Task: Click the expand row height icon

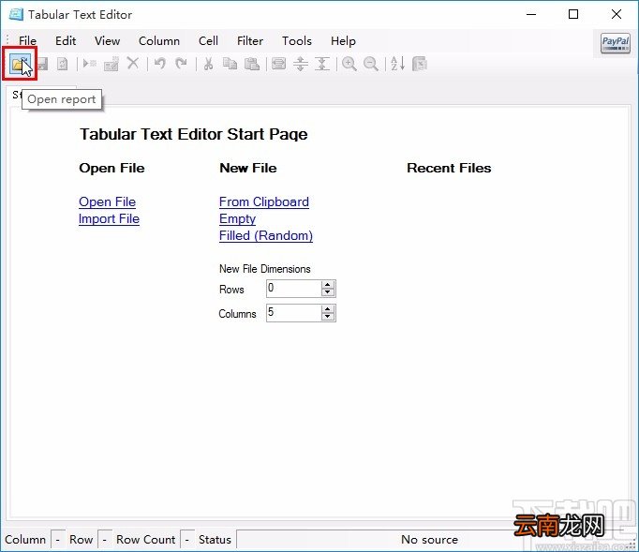Action: [301, 64]
